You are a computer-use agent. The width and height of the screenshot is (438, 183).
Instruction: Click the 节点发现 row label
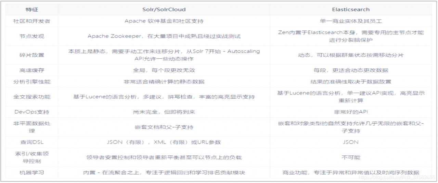[x=32, y=36]
